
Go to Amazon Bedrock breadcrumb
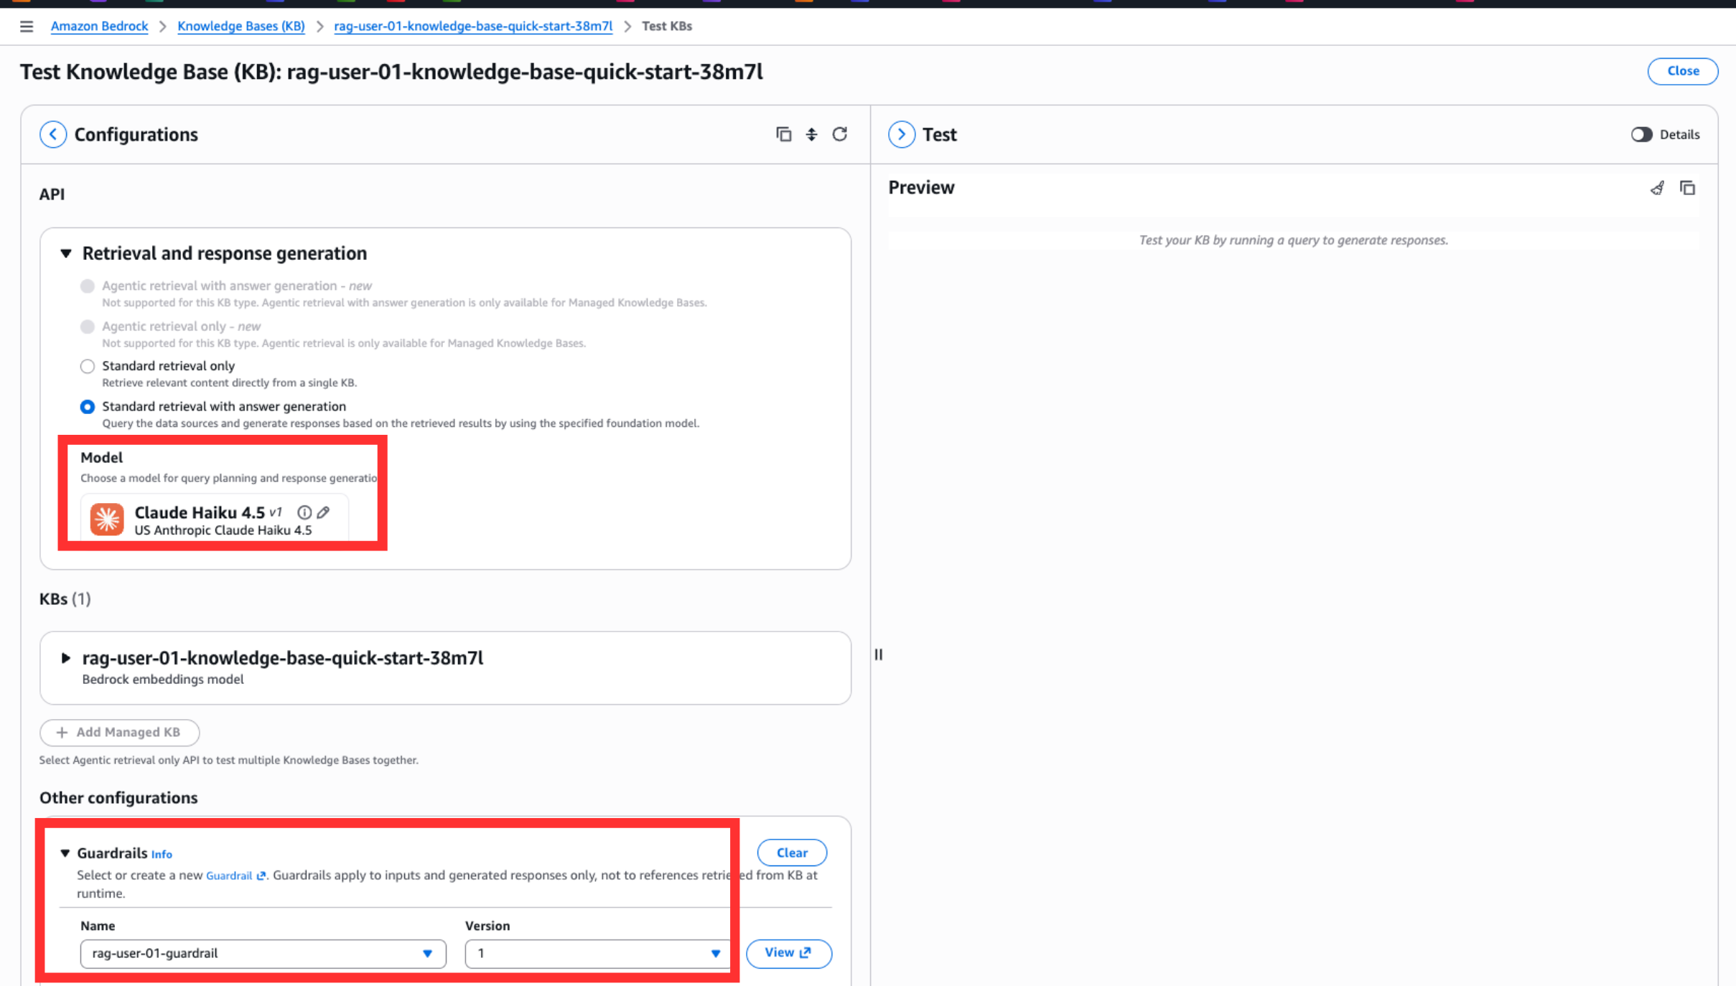99,27
